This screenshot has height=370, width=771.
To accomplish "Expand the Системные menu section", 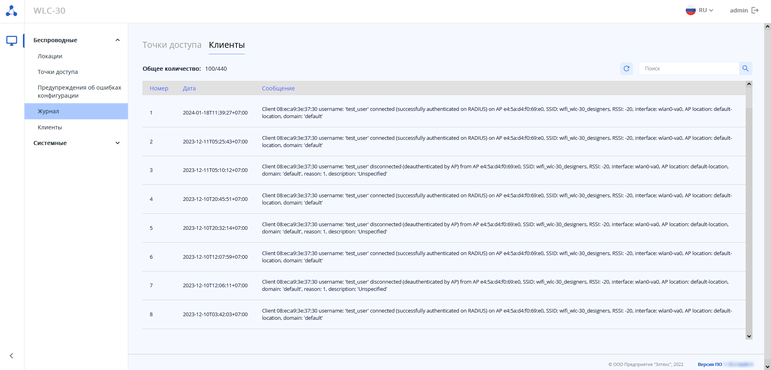I will (x=117, y=143).
